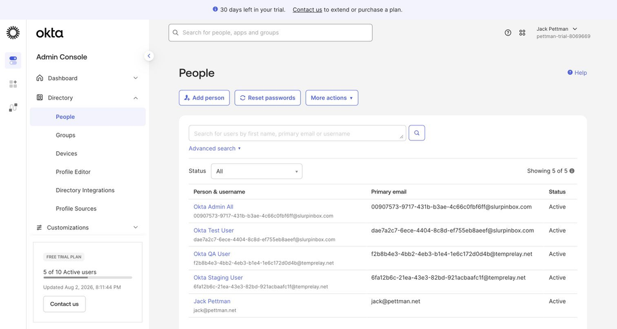Click the Admin Console heading

point(61,57)
